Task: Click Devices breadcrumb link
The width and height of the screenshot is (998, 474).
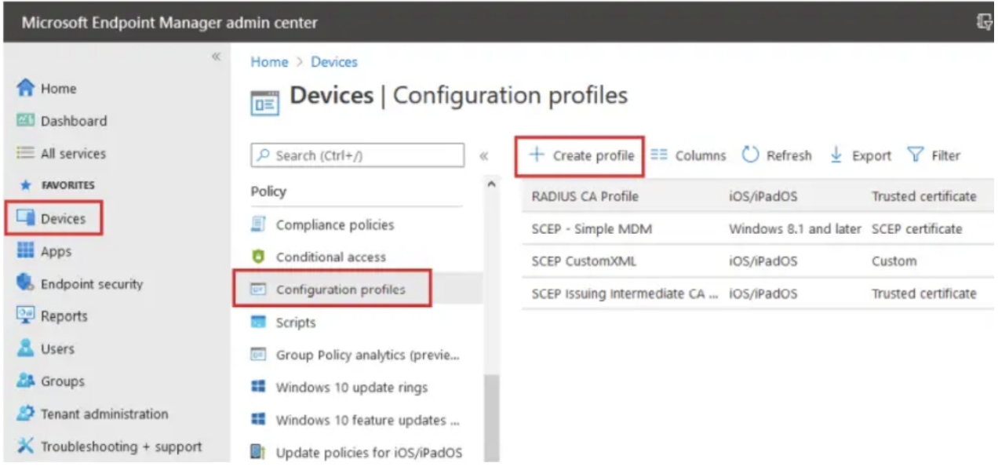Action: pos(334,62)
